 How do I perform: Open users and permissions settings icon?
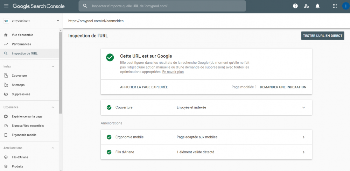pos(307,6)
